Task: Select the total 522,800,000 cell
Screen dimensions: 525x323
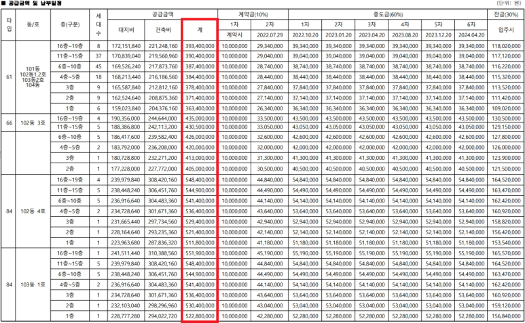Action: click(x=200, y=316)
